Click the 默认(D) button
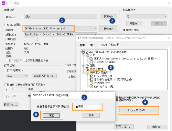The image size is (172, 131). pyautogui.click(x=157, y=127)
